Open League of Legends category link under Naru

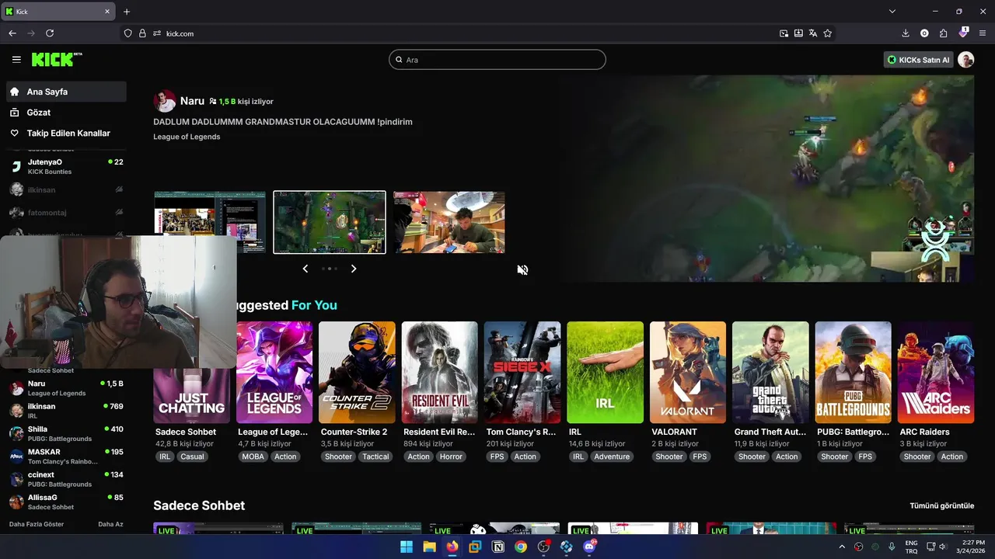pos(187,137)
